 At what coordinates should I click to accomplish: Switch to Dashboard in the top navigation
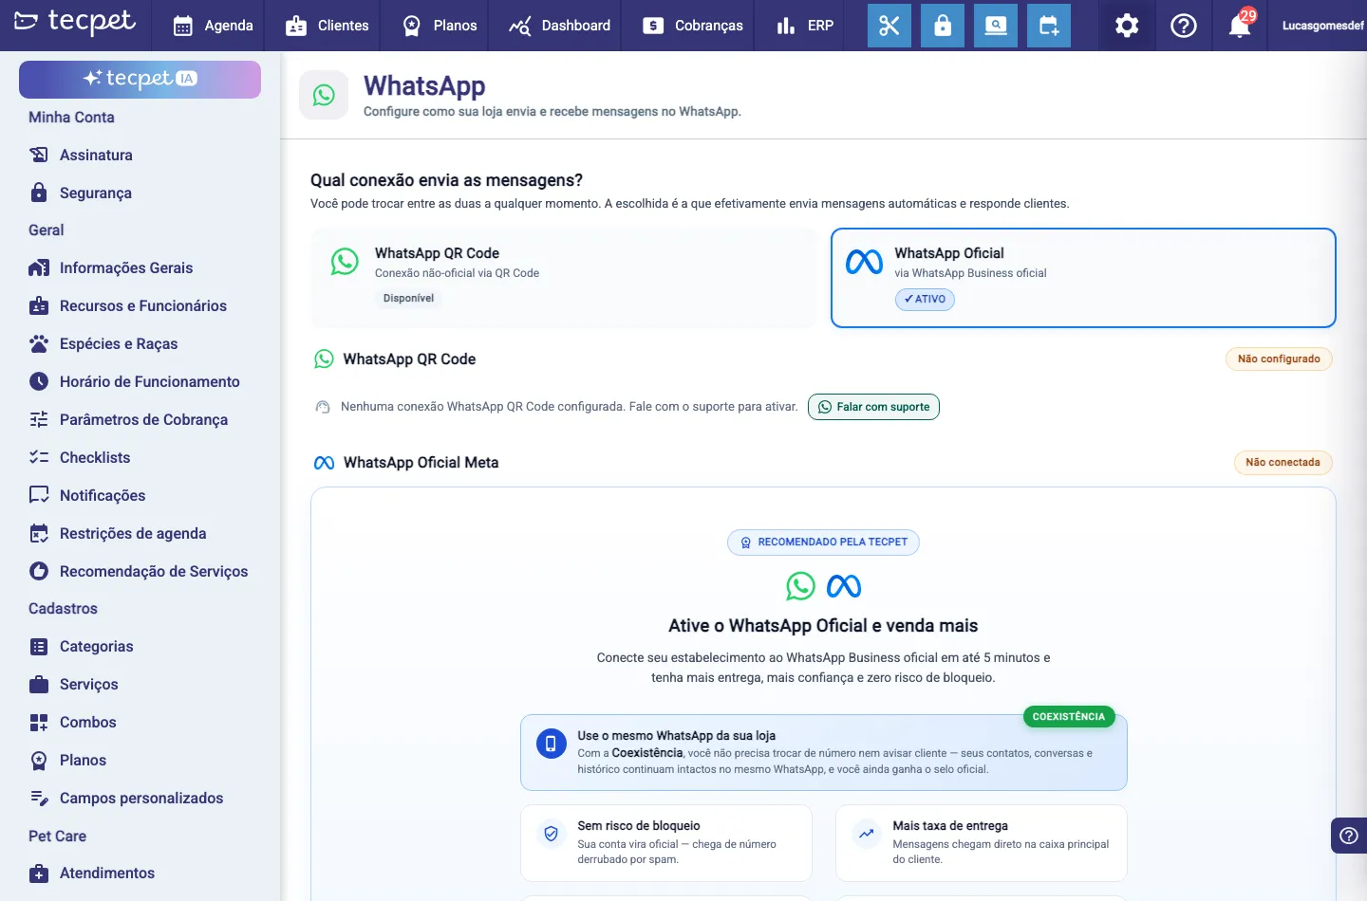pos(559,26)
